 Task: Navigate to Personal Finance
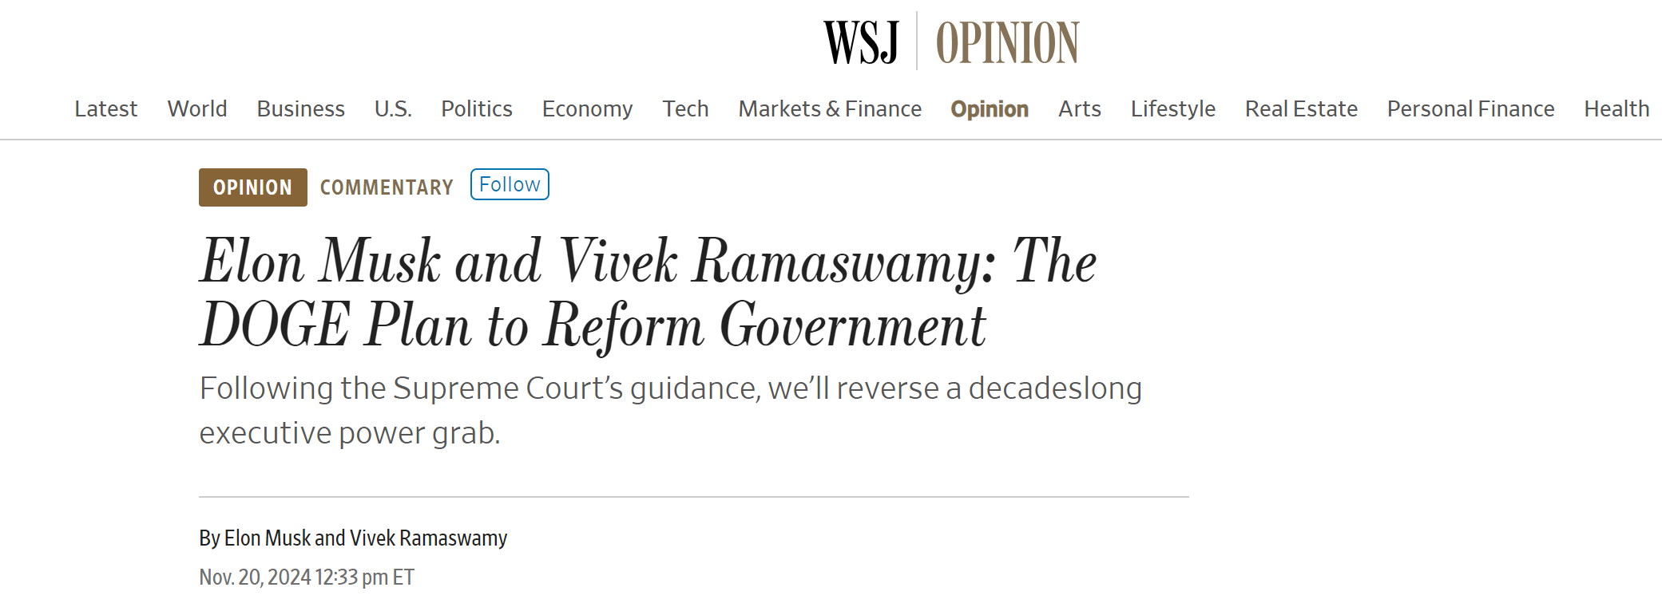(x=1470, y=108)
